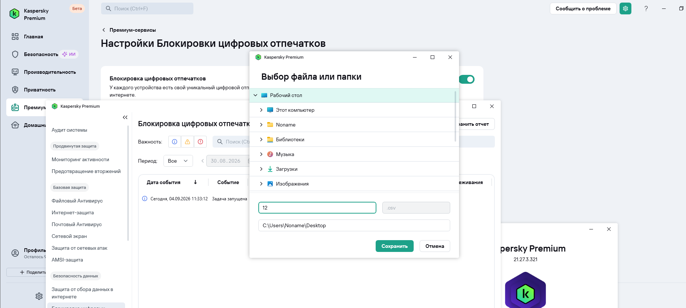Open Аудит системы in the report list

[x=69, y=130]
